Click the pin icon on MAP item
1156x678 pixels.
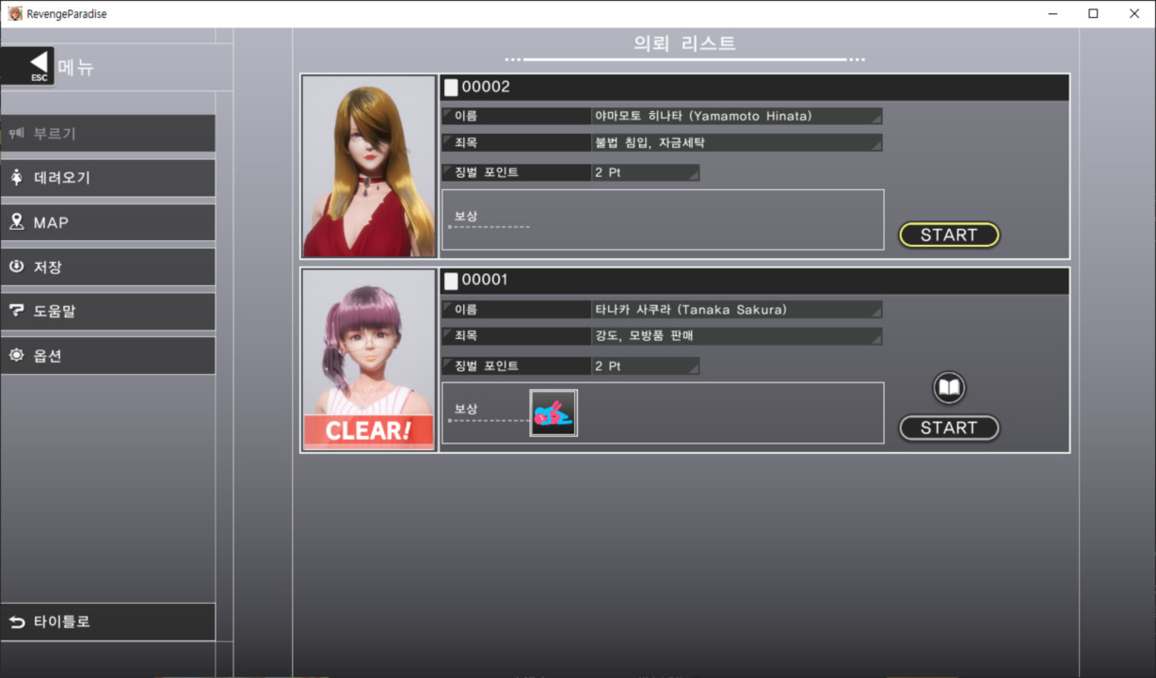[x=16, y=222]
